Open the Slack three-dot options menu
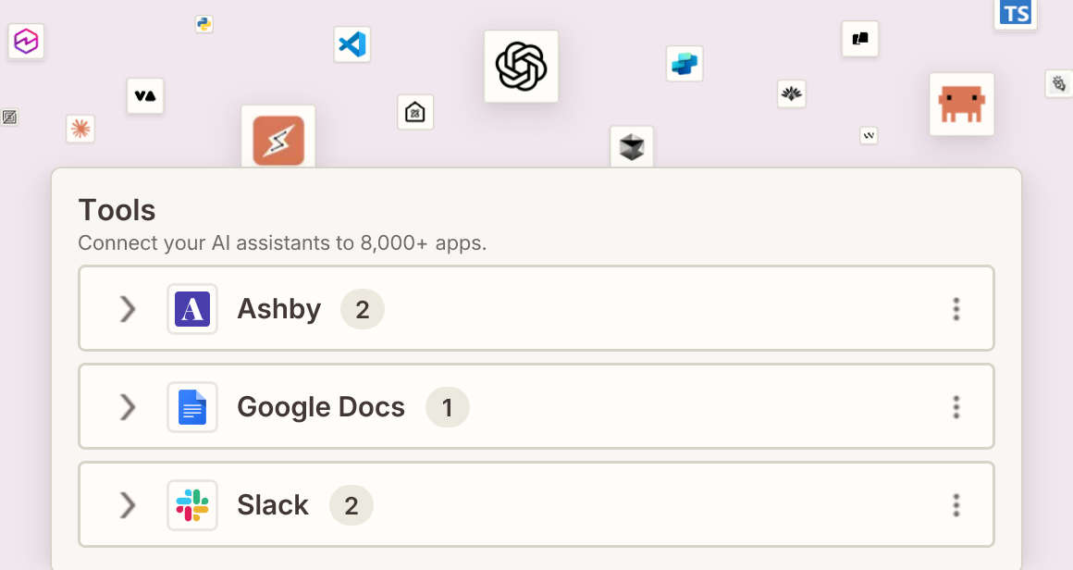Image resolution: width=1073 pixels, height=570 pixels. 956,505
